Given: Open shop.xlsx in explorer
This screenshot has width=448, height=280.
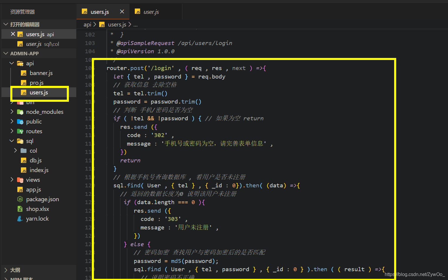Looking at the screenshot, I should (37, 209).
